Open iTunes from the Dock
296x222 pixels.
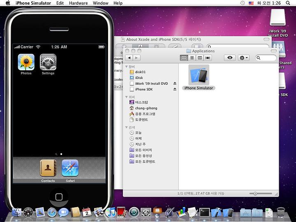(111, 212)
